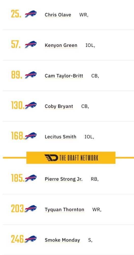Click the Bills logo beside pick 89
Screen dimensions: 134x255
click(31, 75)
